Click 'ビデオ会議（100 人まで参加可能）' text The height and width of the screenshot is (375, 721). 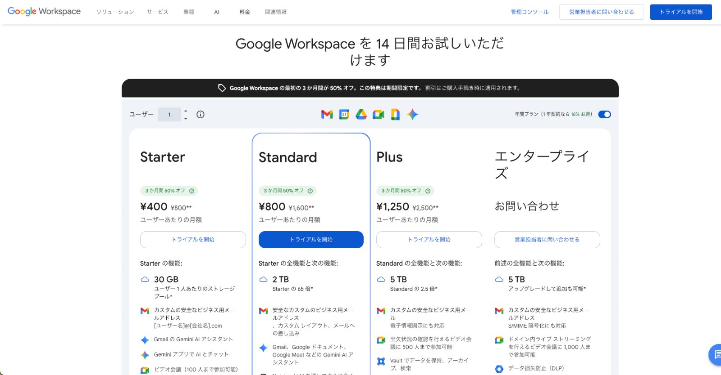pyautogui.click(x=196, y=370)
